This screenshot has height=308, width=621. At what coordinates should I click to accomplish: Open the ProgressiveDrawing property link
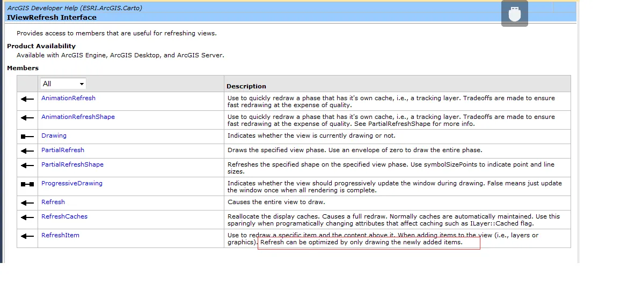click(72, 183)
